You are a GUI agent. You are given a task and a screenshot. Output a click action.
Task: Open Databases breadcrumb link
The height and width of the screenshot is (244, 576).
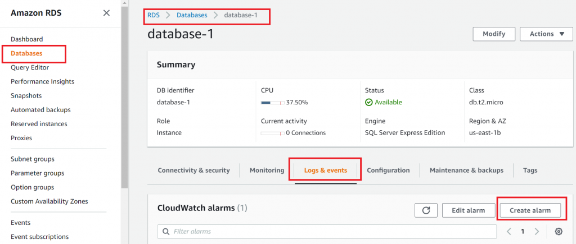[192, 15]
